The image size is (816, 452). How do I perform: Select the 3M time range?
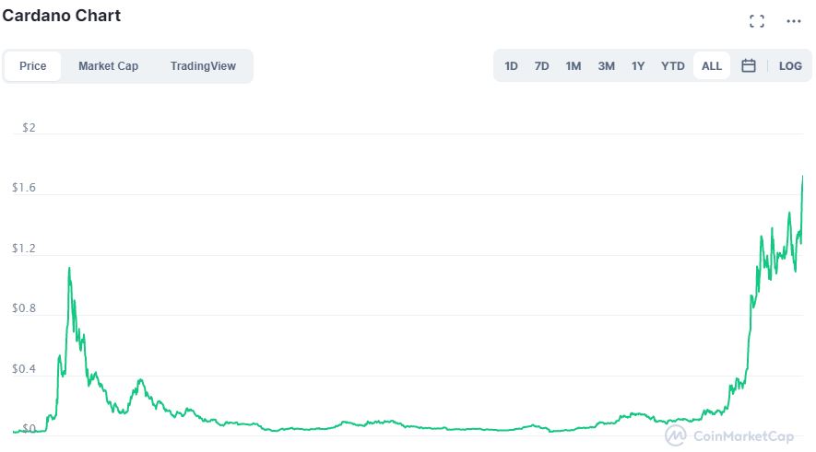click(607, 66)
